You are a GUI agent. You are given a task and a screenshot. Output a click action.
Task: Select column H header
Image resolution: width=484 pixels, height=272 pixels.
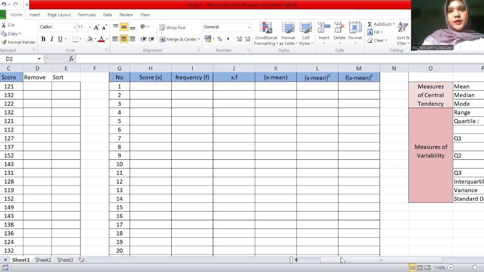tap(150, 68)
